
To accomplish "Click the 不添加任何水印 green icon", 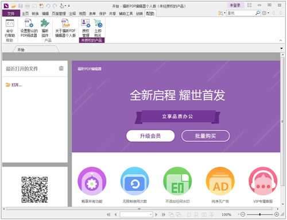I will click(177, 181).
